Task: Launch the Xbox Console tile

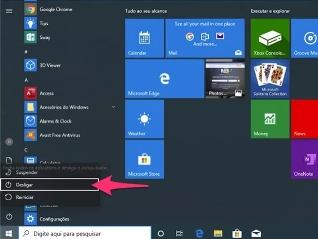Action: click(270, 38)
